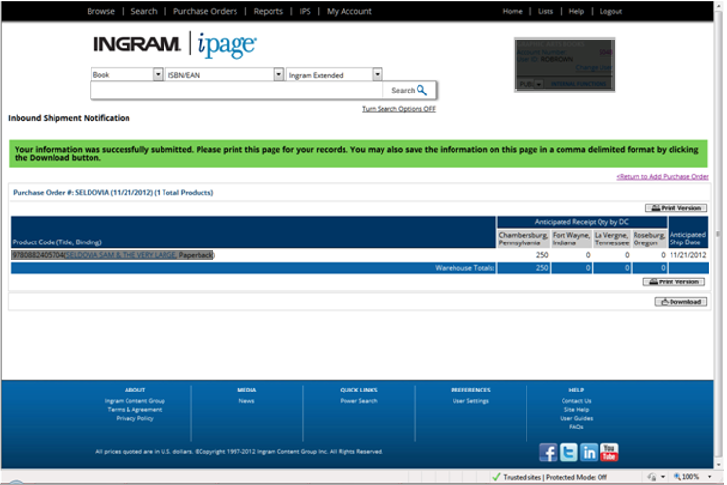Viewport: 727px width, 485px height.
Task: Open the Twitter icon in footer
Action: pyautogui.click(x=568, y=452)
